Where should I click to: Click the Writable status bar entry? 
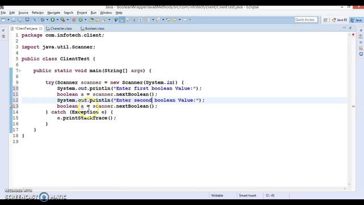(217, 196)
